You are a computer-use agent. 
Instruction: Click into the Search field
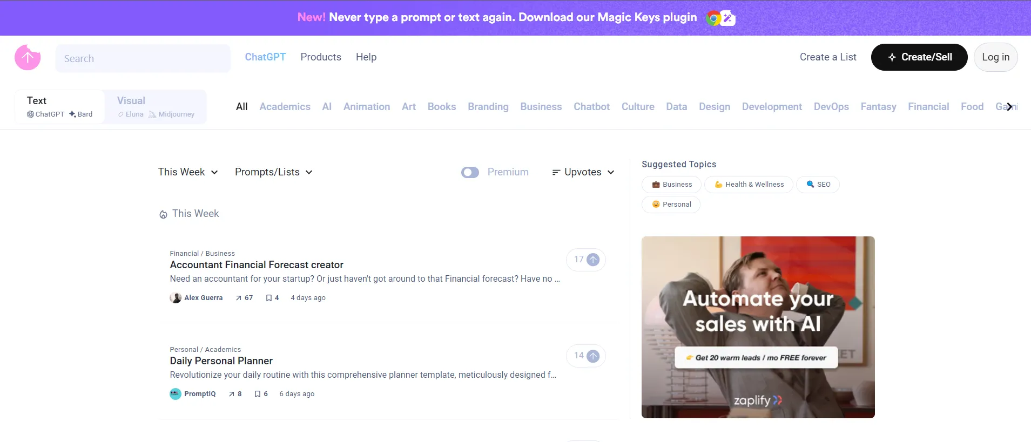pos(143,58)
